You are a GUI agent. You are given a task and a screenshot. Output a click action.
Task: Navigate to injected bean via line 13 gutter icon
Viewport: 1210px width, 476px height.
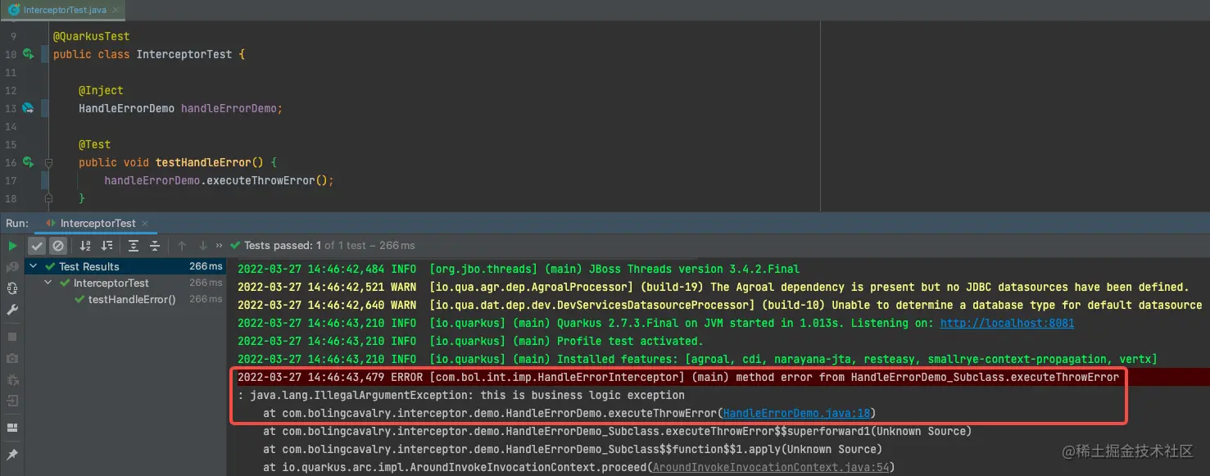[x=29, y=108]
